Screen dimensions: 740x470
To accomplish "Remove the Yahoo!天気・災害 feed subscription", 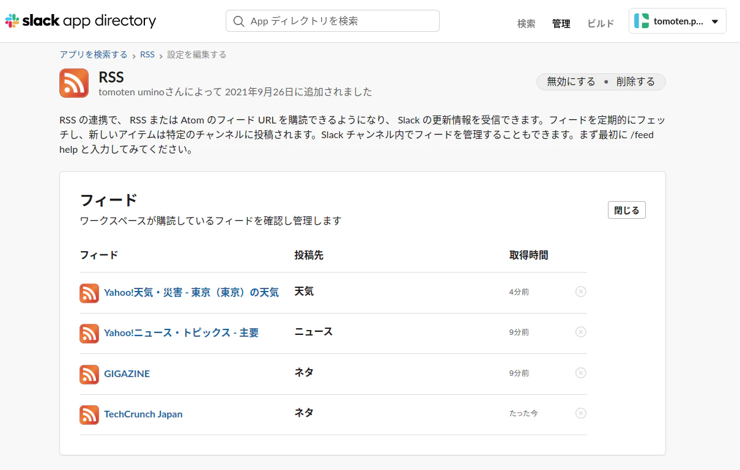I will tap(580, 291).
